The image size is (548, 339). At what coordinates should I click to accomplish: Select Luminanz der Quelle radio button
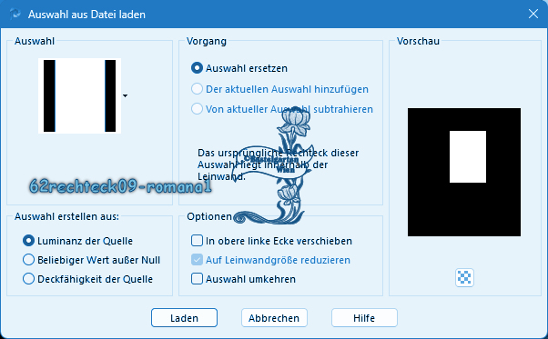[28, 241]
